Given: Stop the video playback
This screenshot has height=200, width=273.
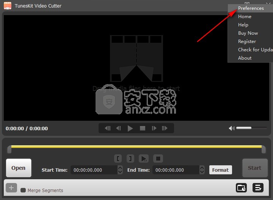Looking at the screenshot, I should click(x=143, y=128).
